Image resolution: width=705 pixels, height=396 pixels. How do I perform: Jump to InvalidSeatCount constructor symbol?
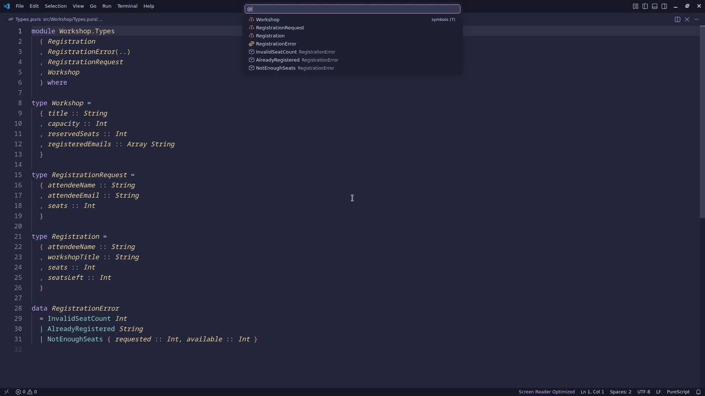tap(352, 52)
